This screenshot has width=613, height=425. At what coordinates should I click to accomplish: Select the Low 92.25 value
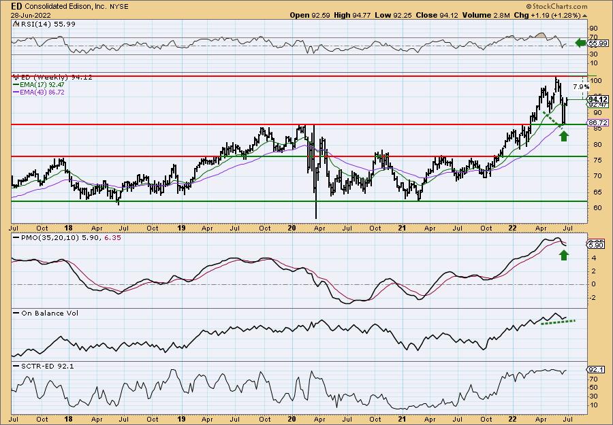pos(392,15)
